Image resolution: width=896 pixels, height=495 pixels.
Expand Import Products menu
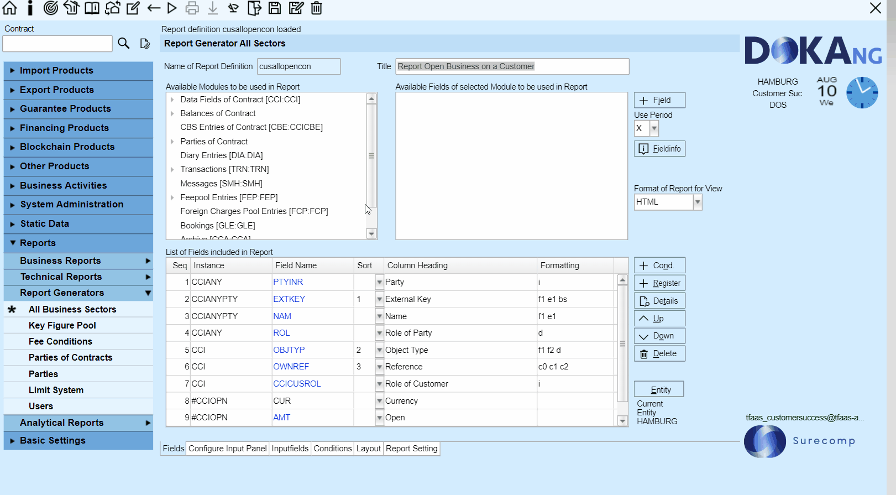(x=78, y=71)
